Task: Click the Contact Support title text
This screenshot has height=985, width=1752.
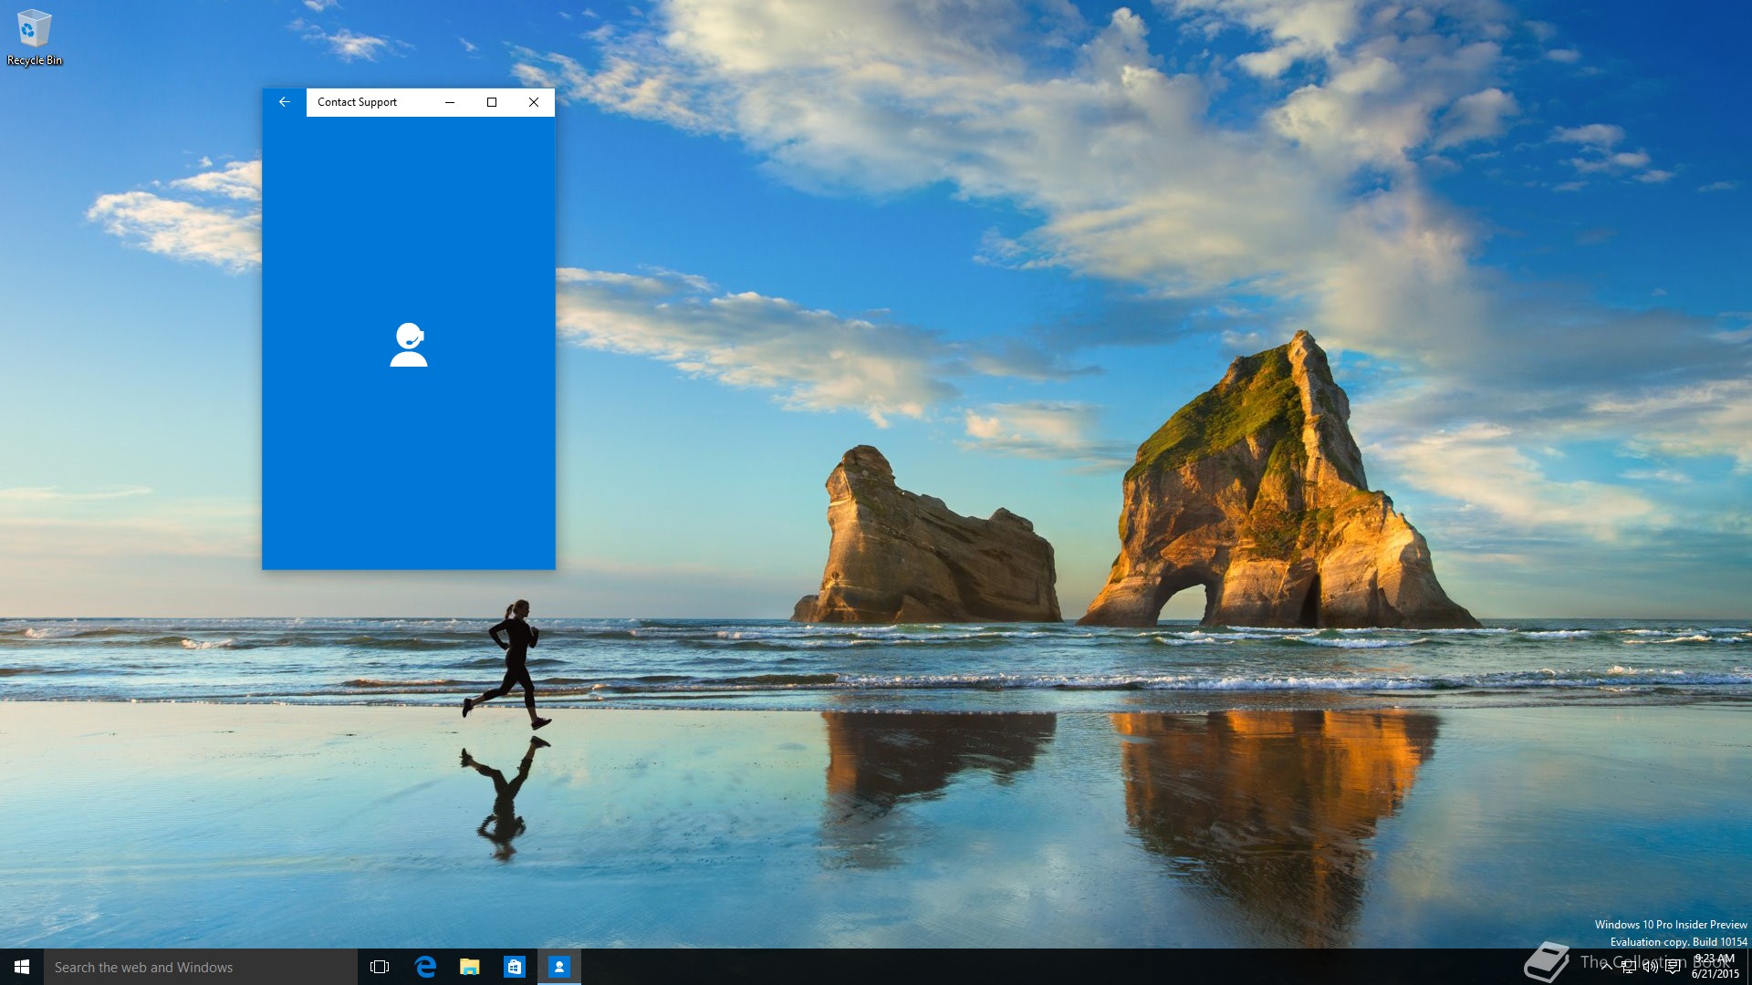Action: tap(357, 102)
